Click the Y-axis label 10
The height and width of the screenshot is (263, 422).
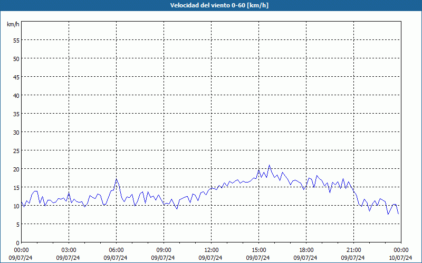point(16,206)
